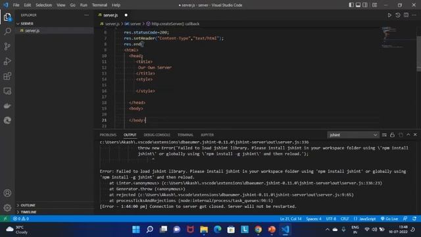Screen dimensions: 421x237
Task: Open the Remote Explorer view
Action: coord(7,91)
